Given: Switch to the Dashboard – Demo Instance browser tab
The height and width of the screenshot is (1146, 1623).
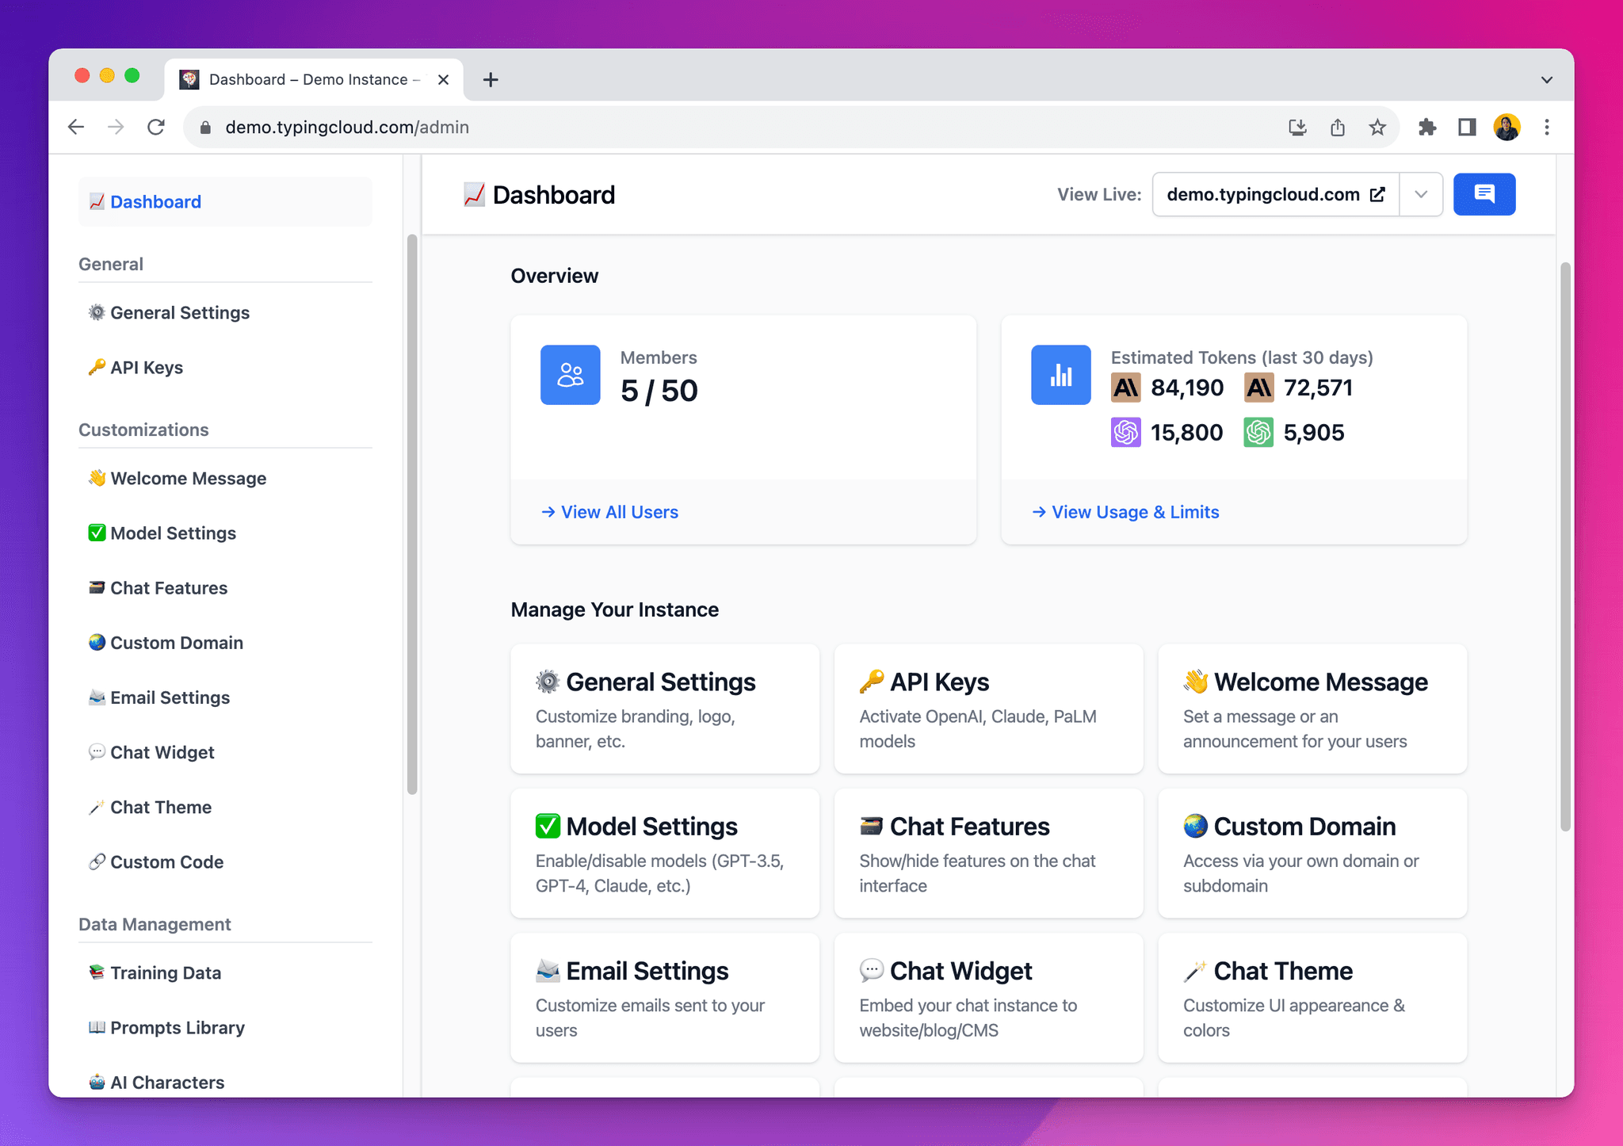Looking at the screenshot, I should tap(309, 78).
